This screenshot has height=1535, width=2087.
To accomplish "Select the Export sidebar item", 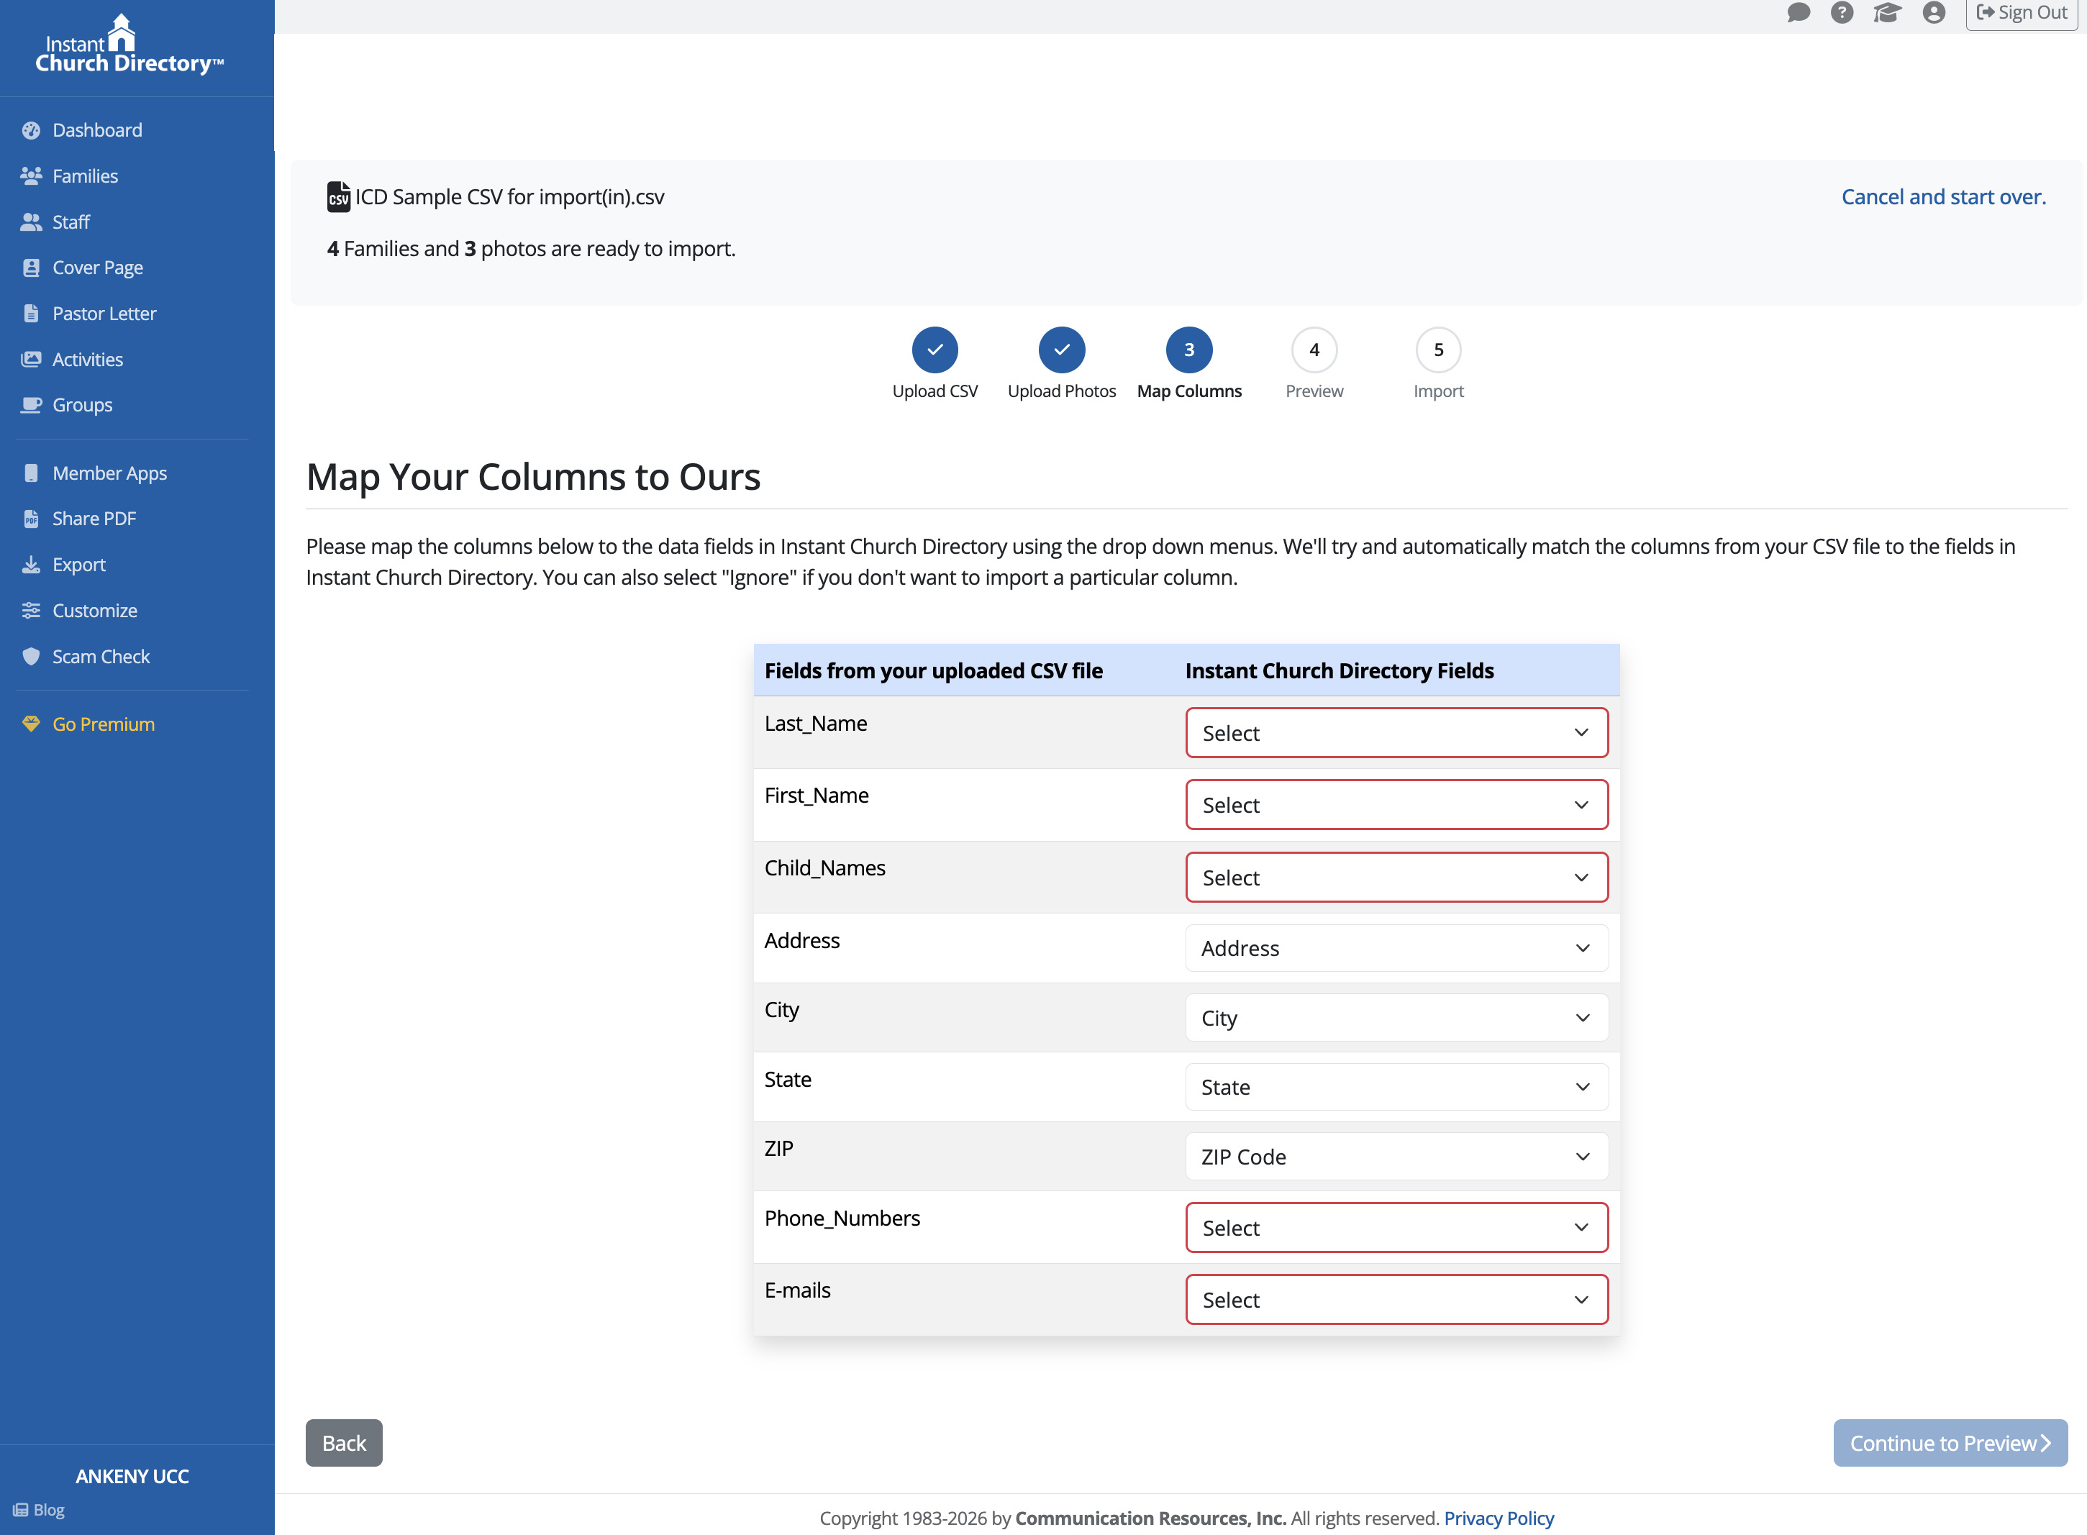I will (78, 565).
